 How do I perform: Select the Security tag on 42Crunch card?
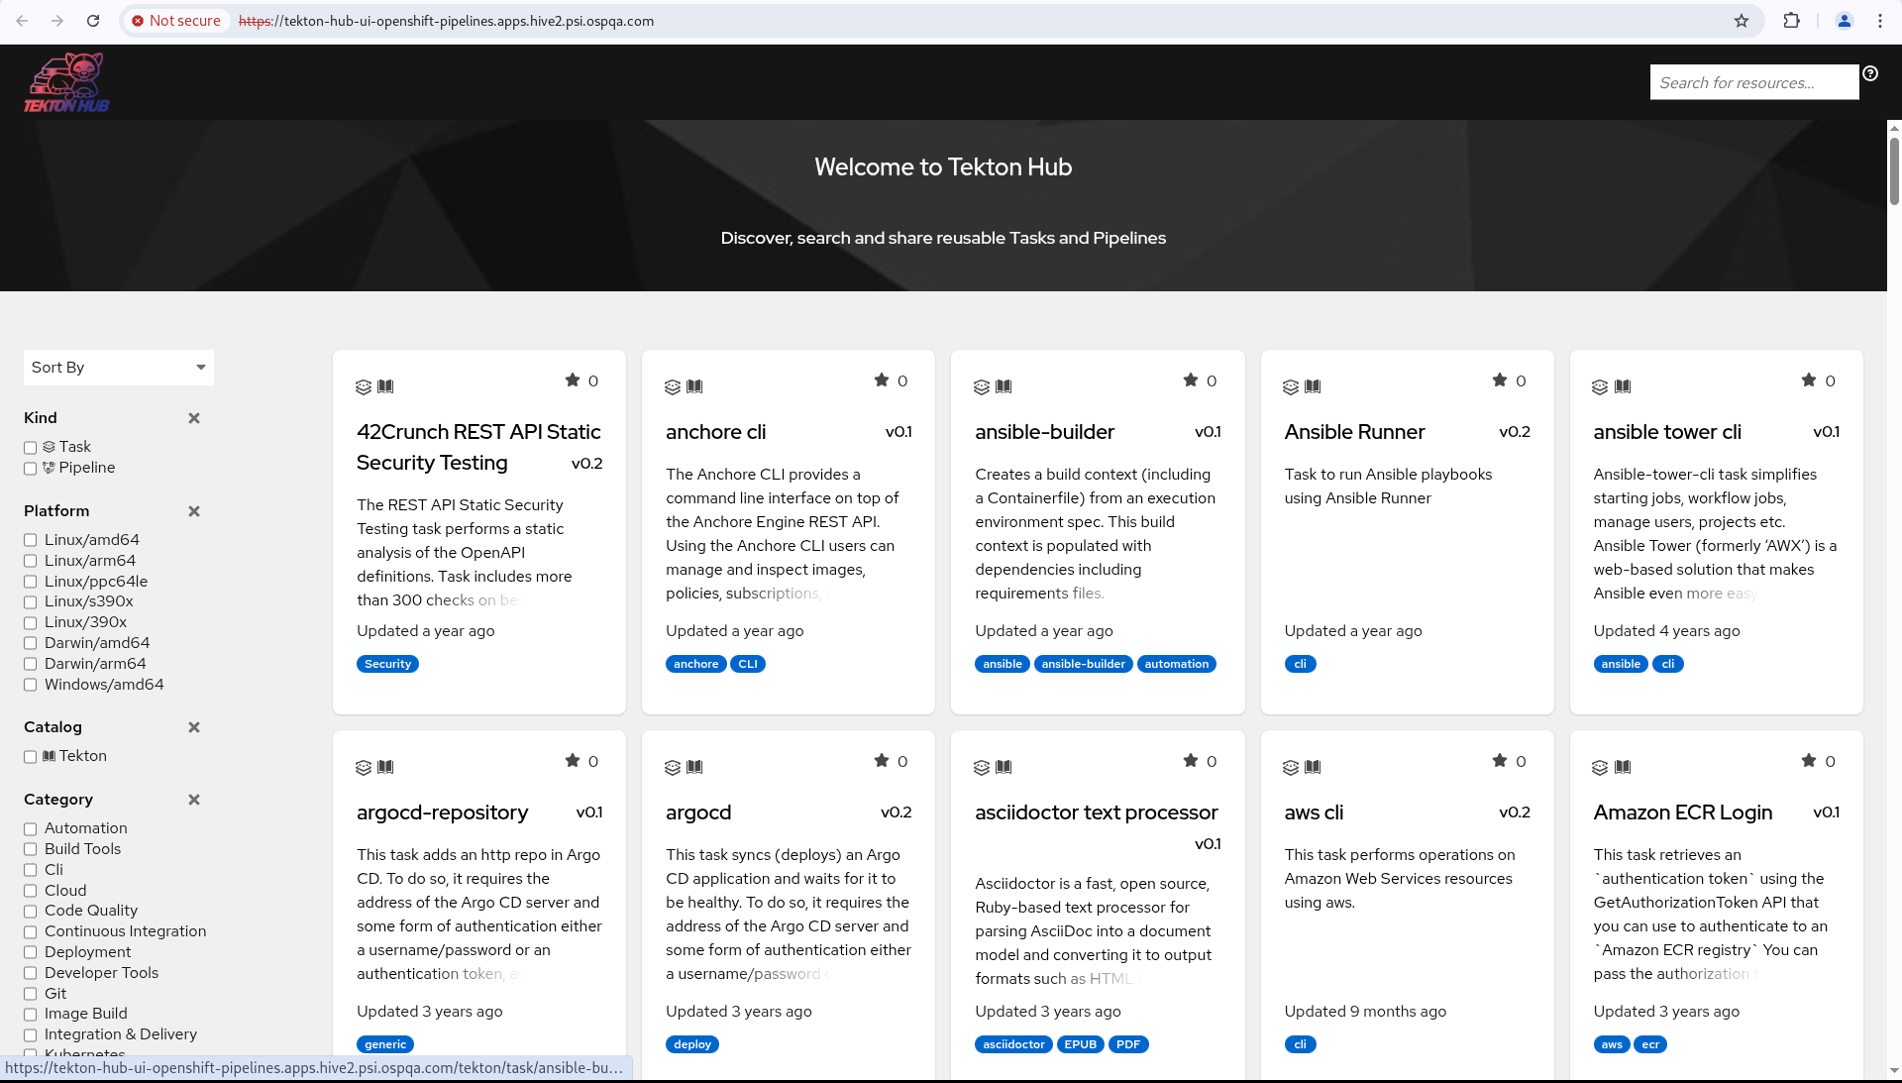pos(387,664)
